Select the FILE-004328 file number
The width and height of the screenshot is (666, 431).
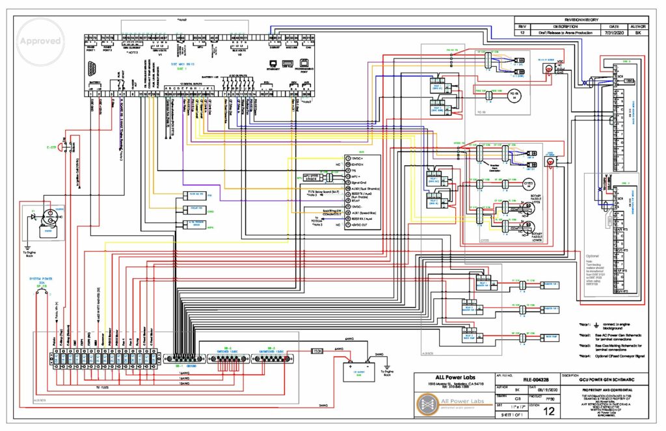tap(536, 380)
